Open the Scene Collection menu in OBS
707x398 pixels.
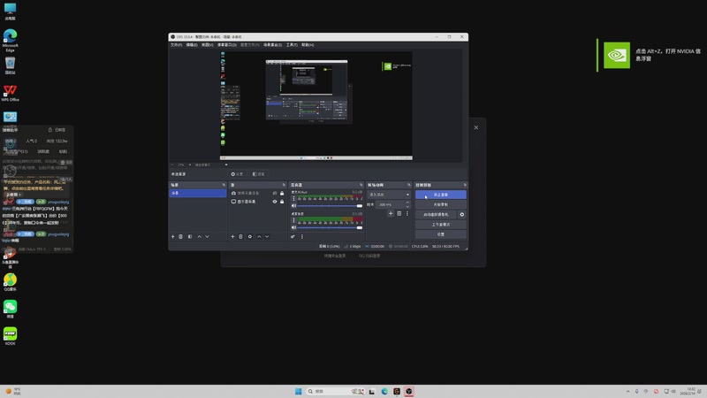point(272,45)
